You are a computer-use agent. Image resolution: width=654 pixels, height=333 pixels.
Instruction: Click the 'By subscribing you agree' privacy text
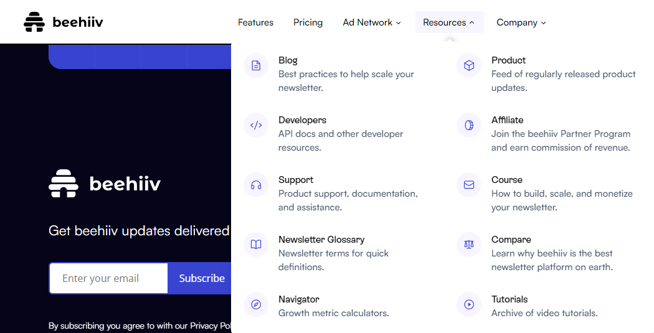tap(140, 326)
